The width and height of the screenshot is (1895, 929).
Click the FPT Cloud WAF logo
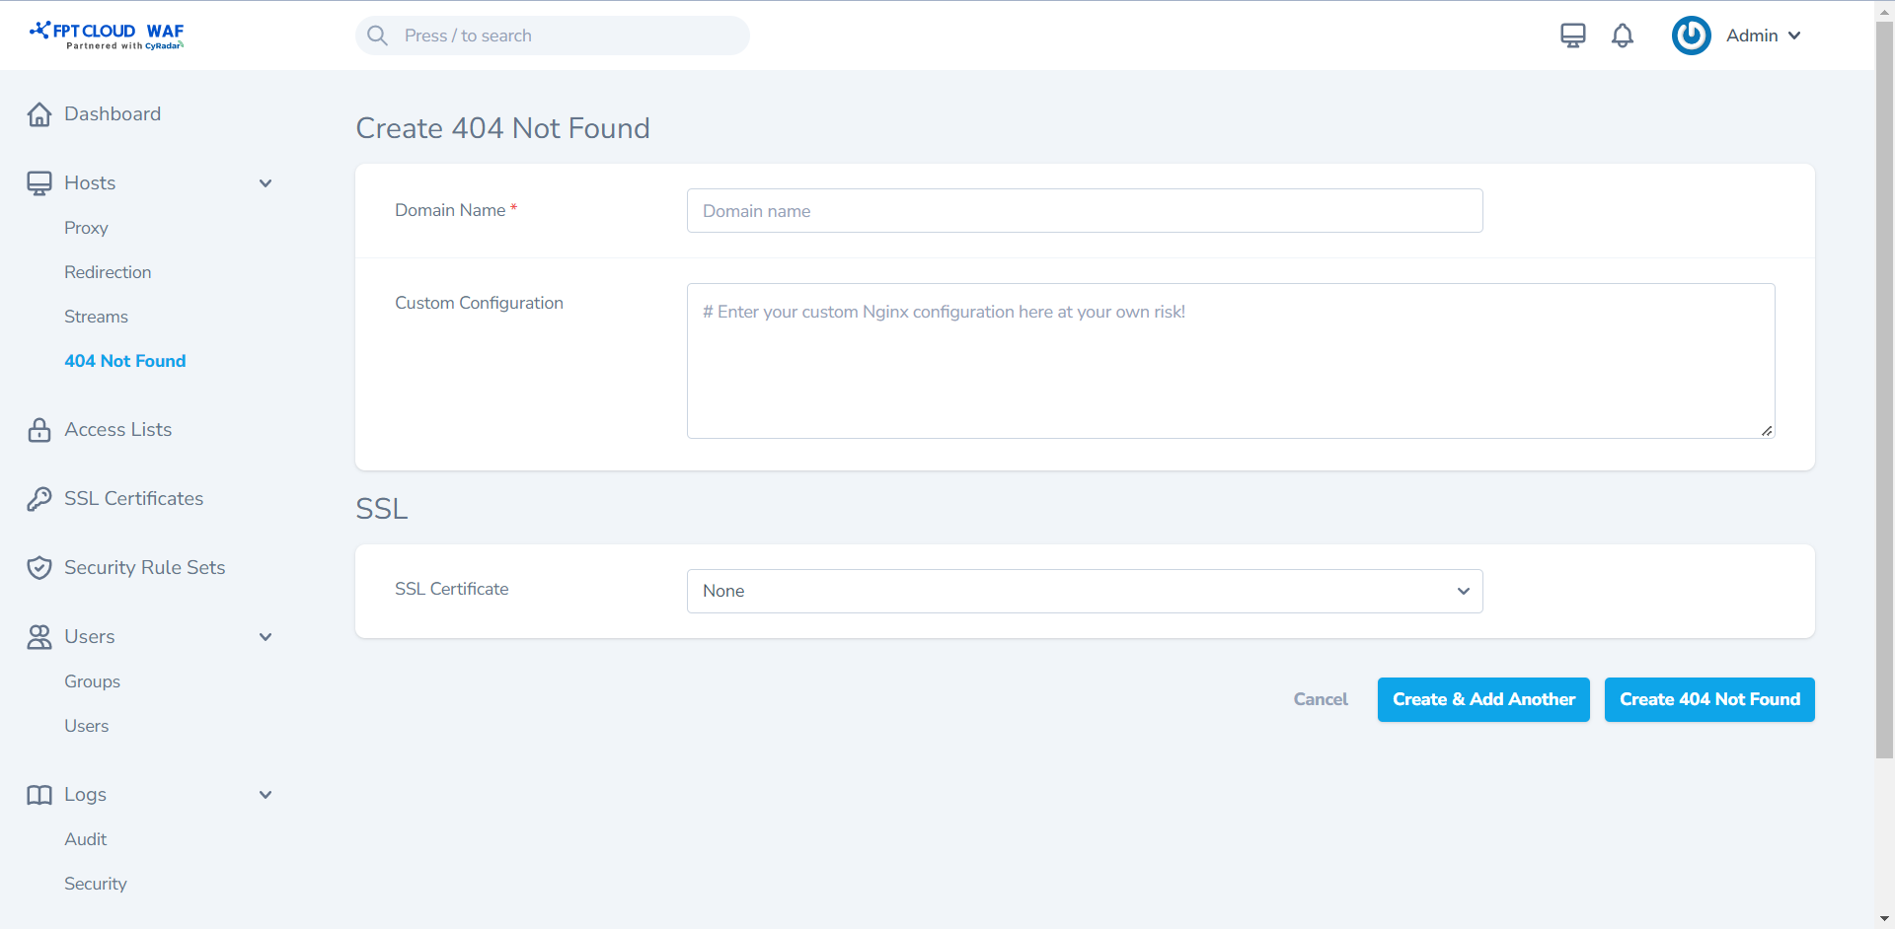tap(107, 36)
